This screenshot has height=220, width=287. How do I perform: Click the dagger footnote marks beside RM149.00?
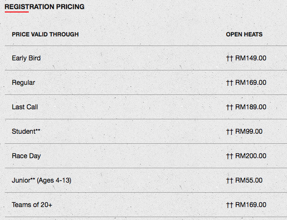point(230,58)
